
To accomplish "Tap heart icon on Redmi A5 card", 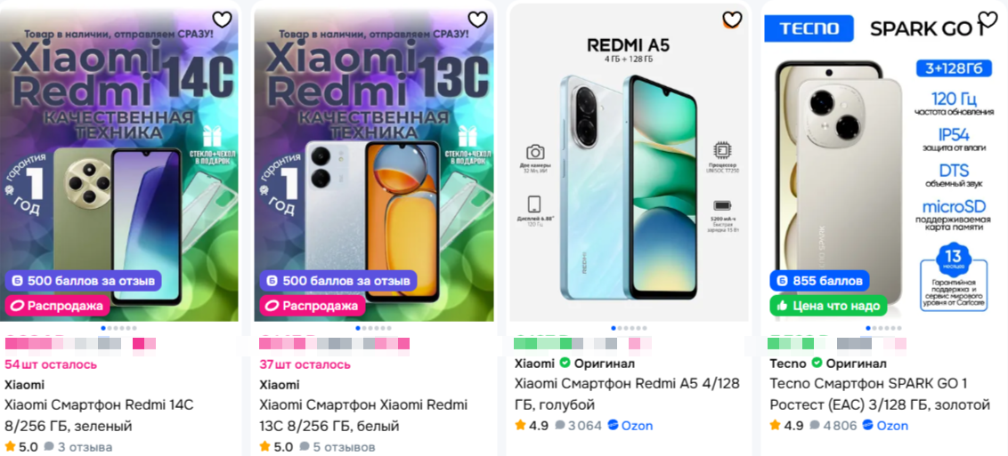I will coord(732,20).
